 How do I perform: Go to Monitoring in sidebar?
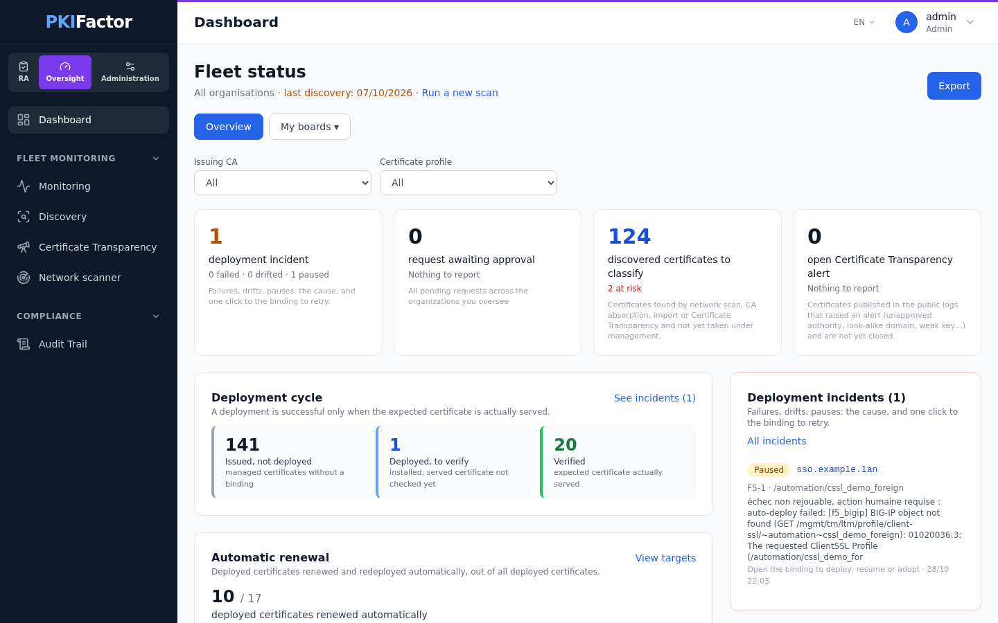89,186
